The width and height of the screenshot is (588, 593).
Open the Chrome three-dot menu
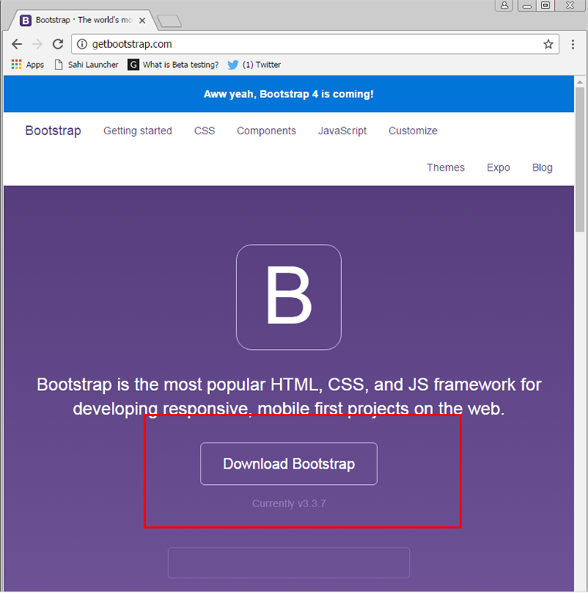(573, 44)
